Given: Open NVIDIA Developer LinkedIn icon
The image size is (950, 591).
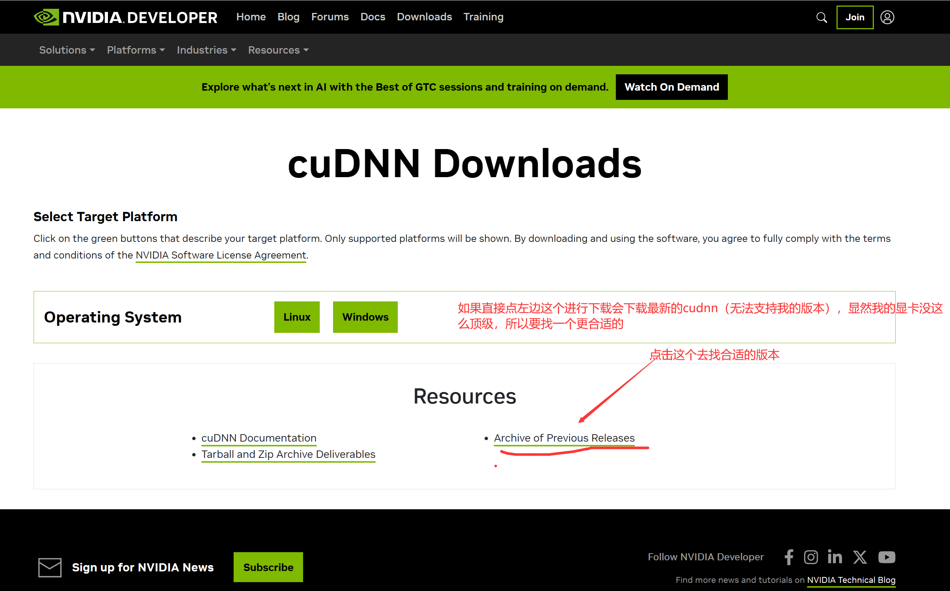Looking at the screenshot, I should (x=835, y=557).
